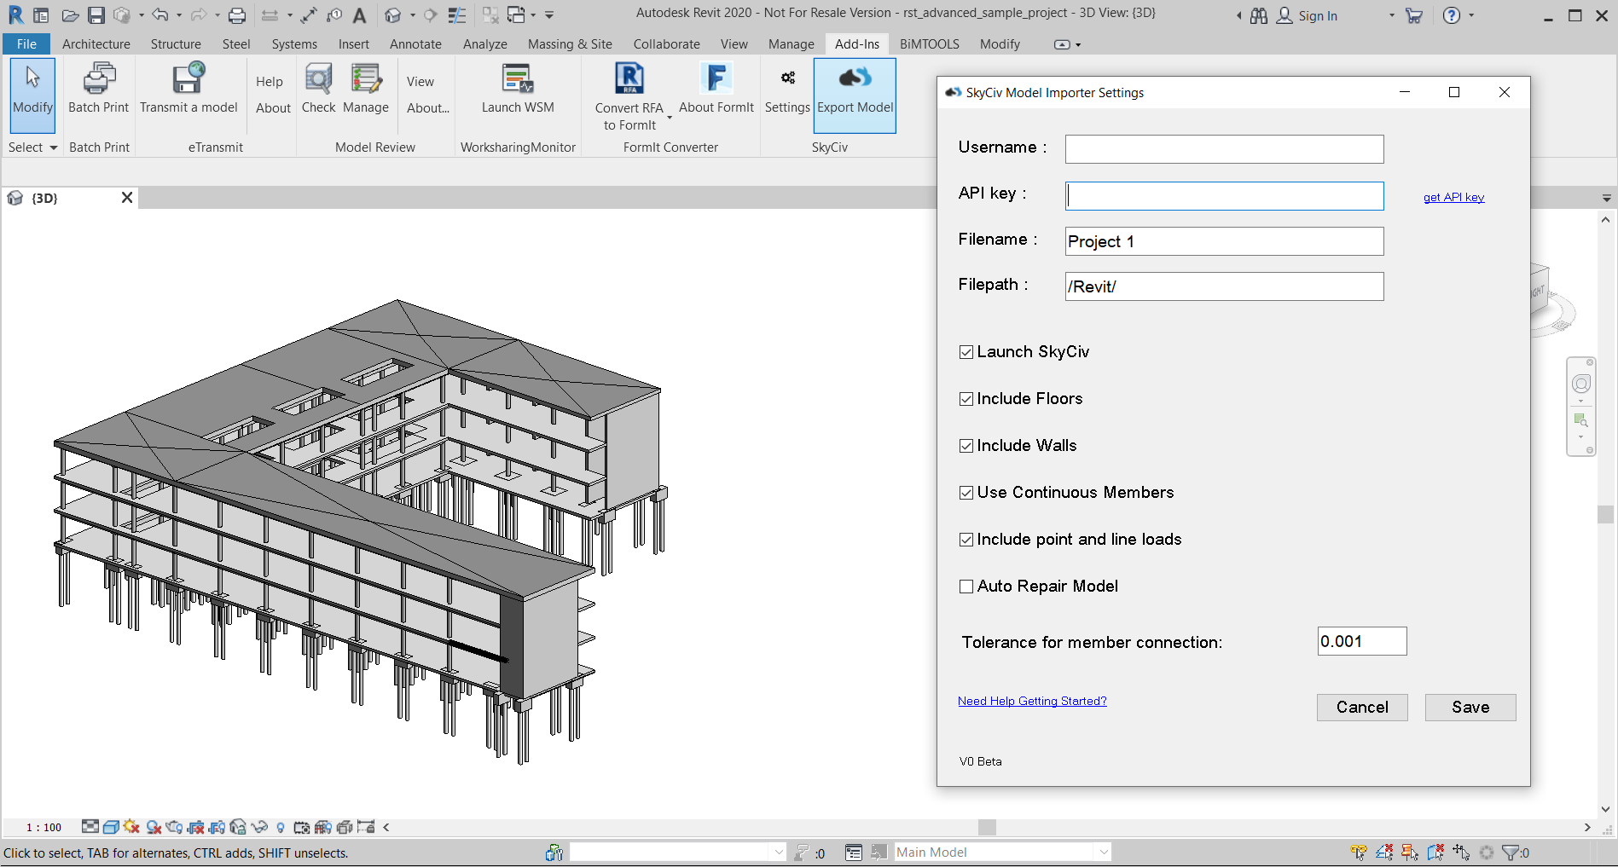The height and width of the screenshot is (867, 1618).
Task: Open the Main Model design options dropdown
Action: pos(1103,852)
